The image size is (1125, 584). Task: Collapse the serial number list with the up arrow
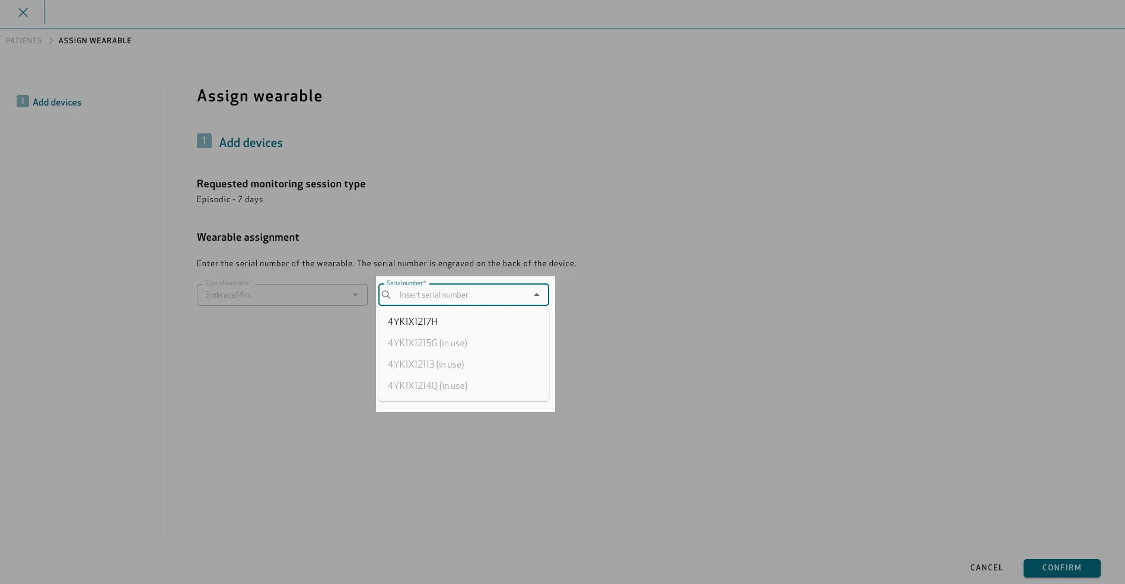point(537,295)
